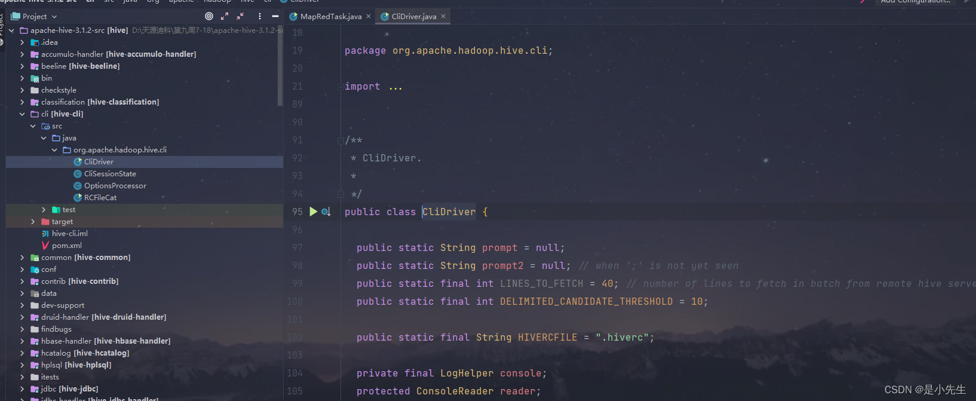The height and width of the screenshot is (401, 976).
Task: Collapse org.apache.hadoop.hive.cli package
Action: pos(54,150)
